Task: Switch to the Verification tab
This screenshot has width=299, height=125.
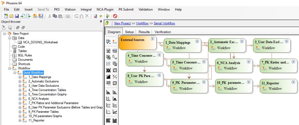Action: (x=163, y=32)
